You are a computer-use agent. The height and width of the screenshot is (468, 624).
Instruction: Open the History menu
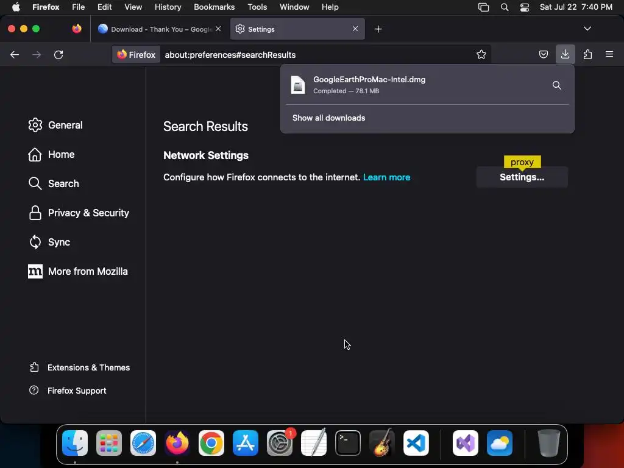point(168,7)
